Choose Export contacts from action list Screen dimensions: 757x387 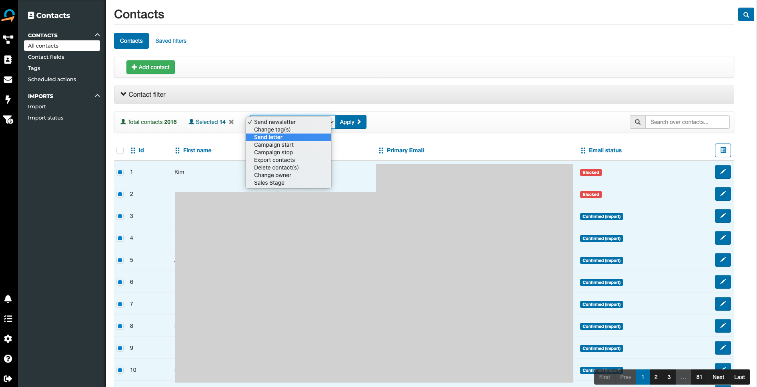(274, 160)
